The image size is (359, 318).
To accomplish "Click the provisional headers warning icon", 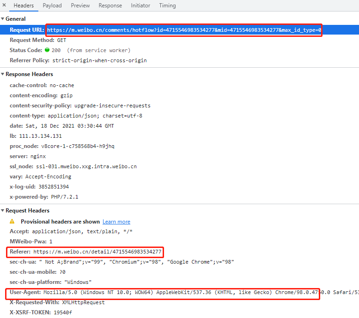I will point(12,221).
